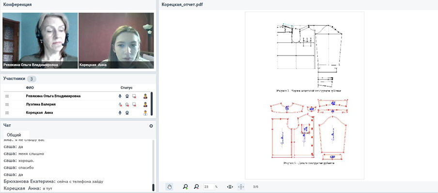Toggle microphone for Корецкая Анна
The height and width of the screenshot is (193, 438).
[120, 113]
